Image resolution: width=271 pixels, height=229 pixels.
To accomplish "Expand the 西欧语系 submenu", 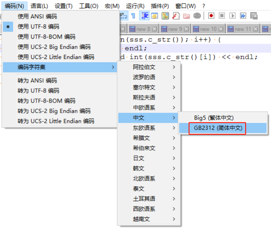I will click(x=149, y=209).
